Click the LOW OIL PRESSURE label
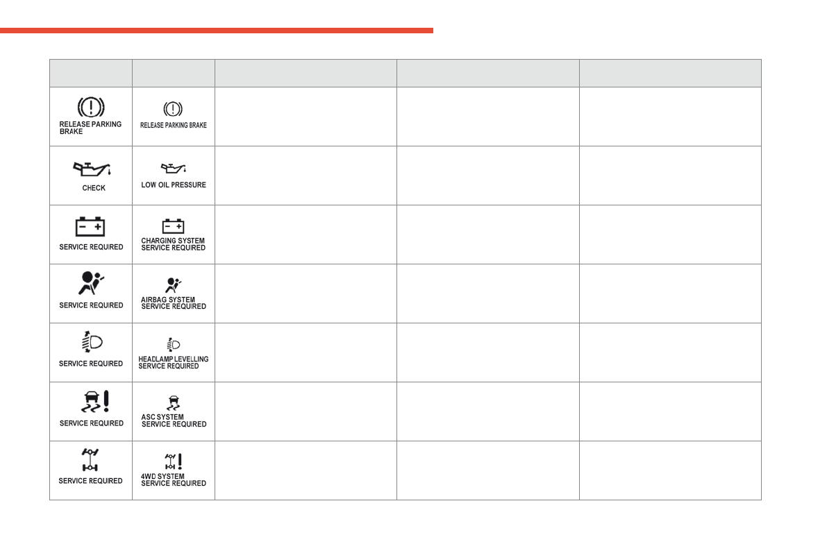This screenshot has height=551, width=827. [x=174, y=185]
